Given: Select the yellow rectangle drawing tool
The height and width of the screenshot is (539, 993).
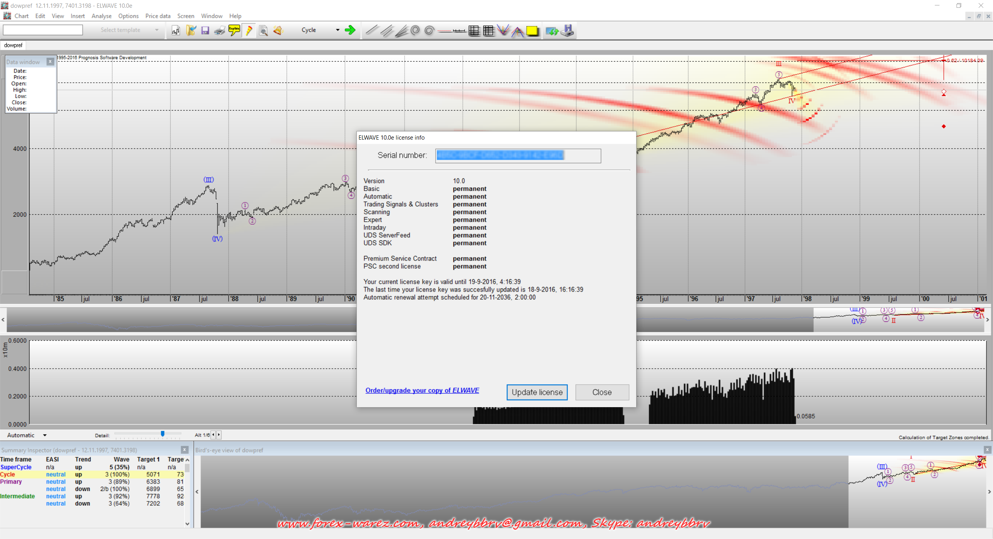Looking at the screenshot, I should [532, 31].
